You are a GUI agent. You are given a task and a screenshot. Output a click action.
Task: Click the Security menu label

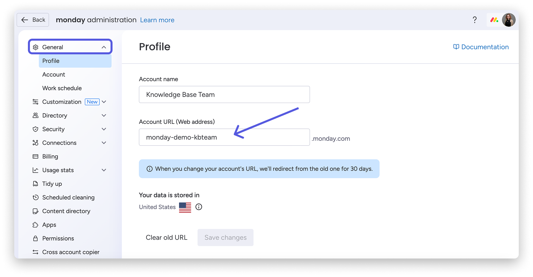[x=54, y=129]
